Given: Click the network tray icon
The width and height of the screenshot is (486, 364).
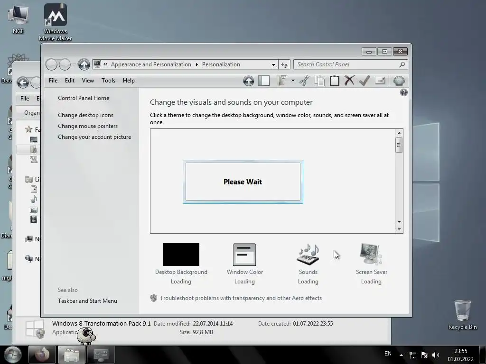Looking at the screenshot, I should coord(412,355).
